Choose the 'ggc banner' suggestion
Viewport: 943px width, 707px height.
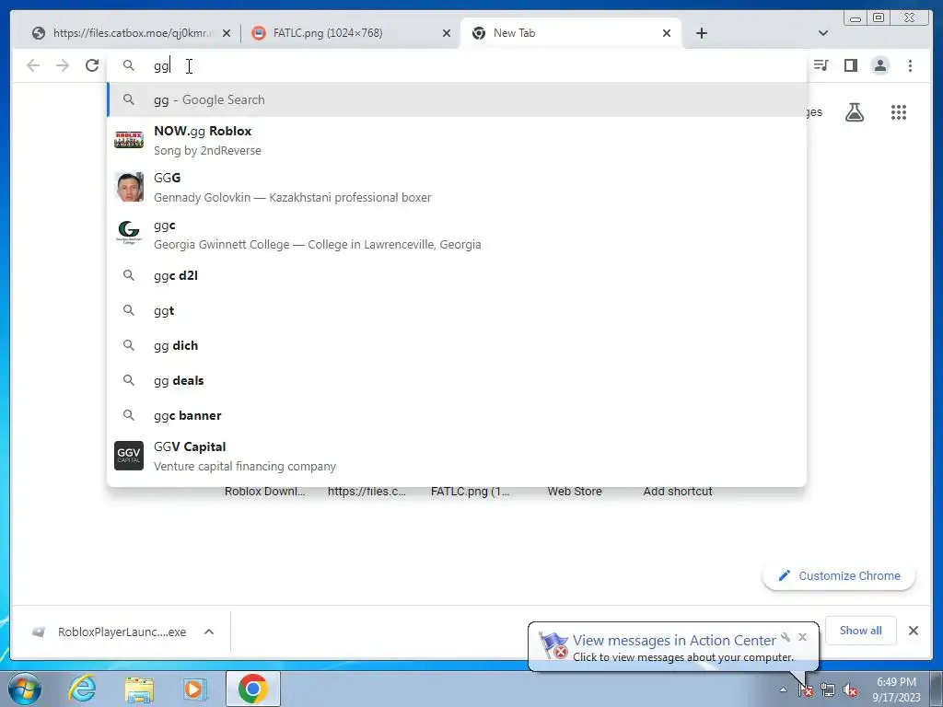(457, 415)
